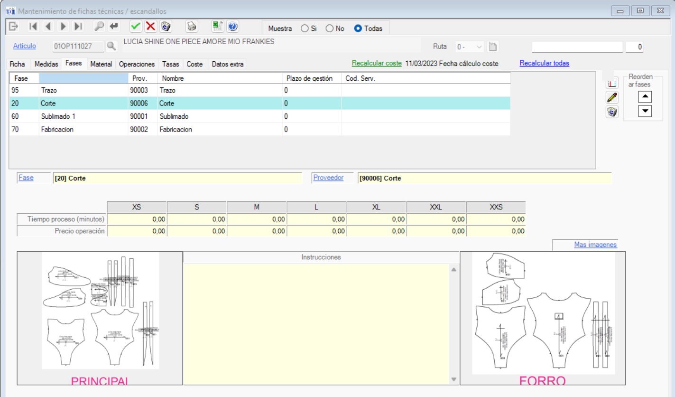Click the printer icon in toolbar
This screenshot has width=675, height=397.
pos(192,27)
